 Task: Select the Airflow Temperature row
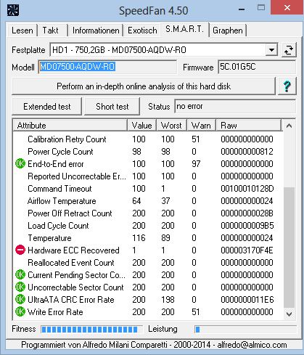coord(148,201)
